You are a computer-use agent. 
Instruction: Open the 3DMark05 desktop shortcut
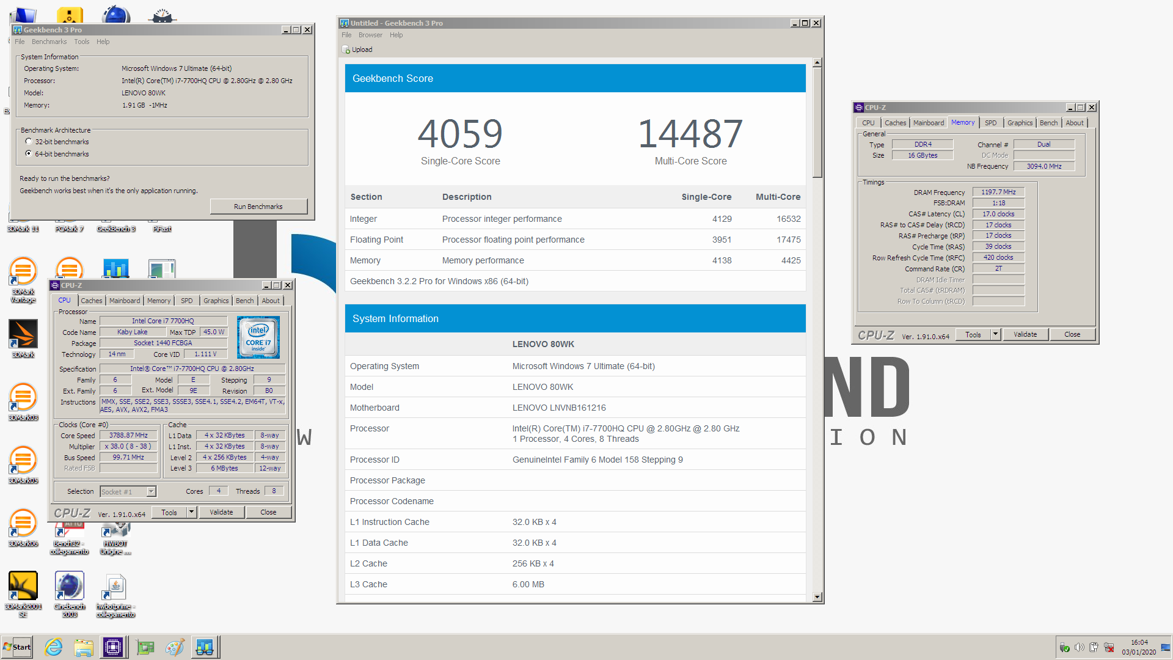23,465
